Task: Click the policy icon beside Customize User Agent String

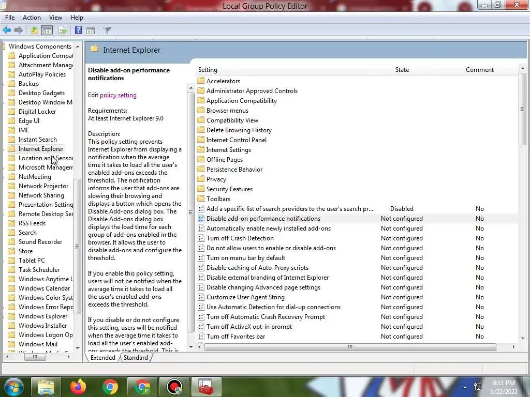Action: 201,297
